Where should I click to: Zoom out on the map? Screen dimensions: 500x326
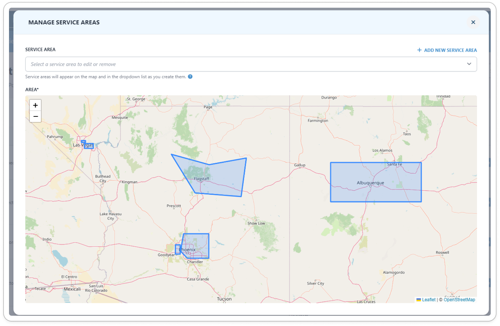[x=35, y=116]
